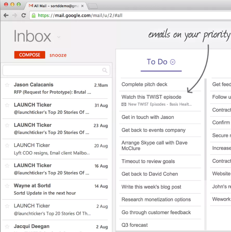Click the To Do column title
The height and width of the screenshot is (232, 231).
coord(157,62)
